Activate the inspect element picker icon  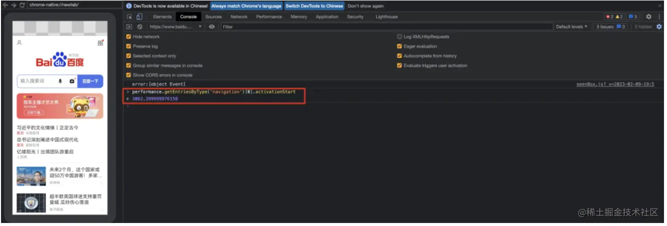[x=129, y=16]
